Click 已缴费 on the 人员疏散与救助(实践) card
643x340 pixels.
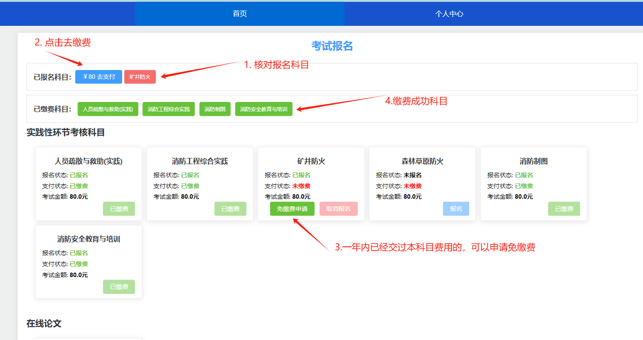tap(119, 209)
